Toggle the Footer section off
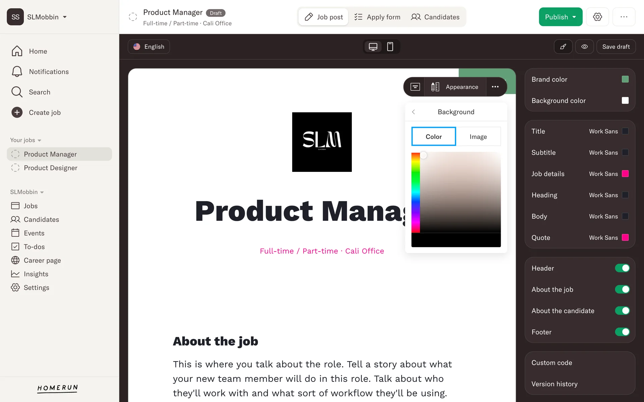The height and width of the screenshot is (402, 644). 622,332
